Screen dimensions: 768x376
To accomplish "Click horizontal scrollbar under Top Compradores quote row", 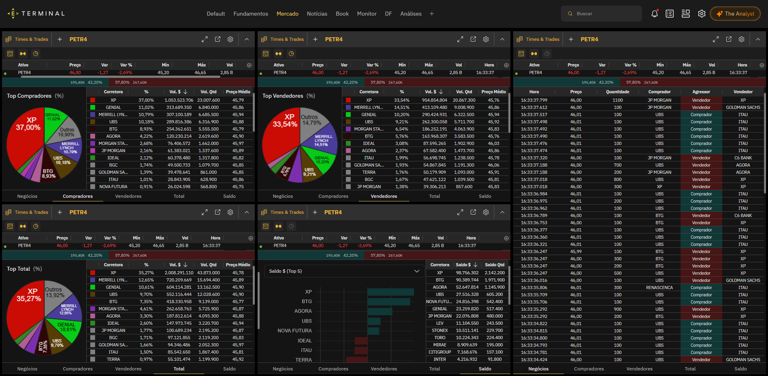I will click(120, 76).
